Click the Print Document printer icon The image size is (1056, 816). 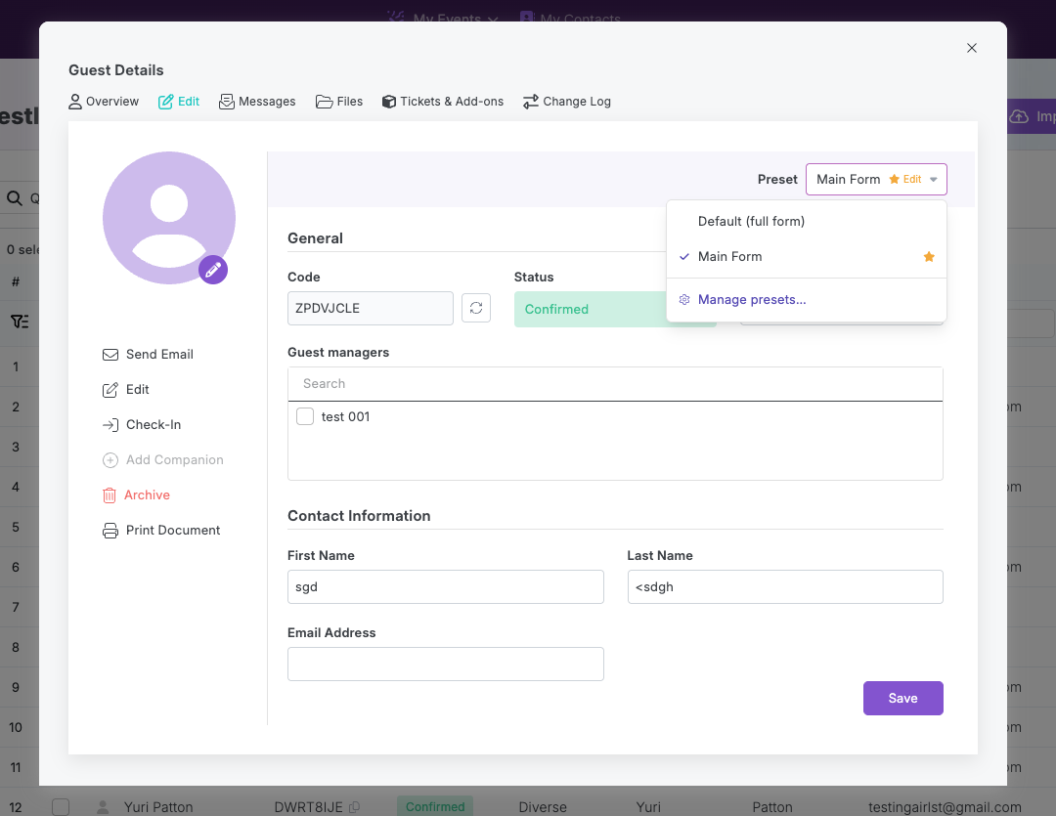110,531
